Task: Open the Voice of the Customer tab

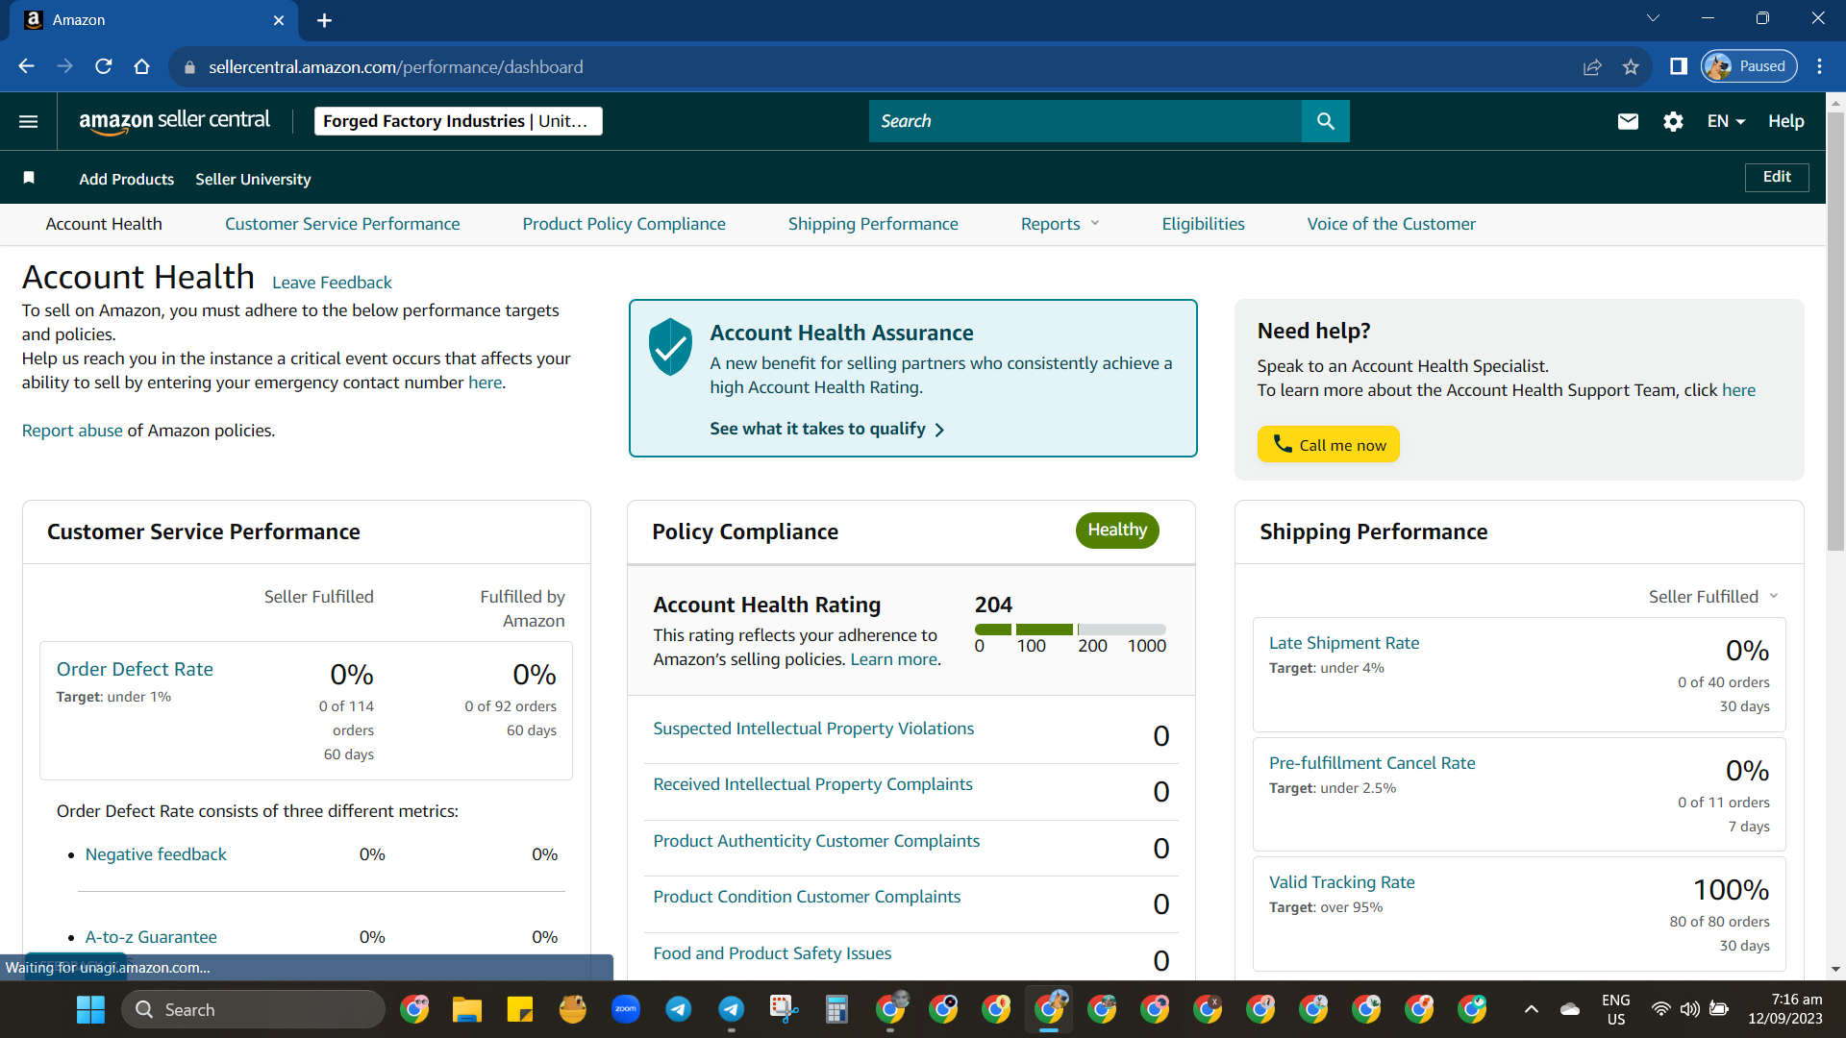Action: pos(1390,224)
